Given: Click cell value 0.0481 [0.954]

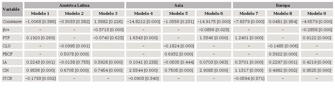Looking at the screenshot, I should click(x=283, y=22).
